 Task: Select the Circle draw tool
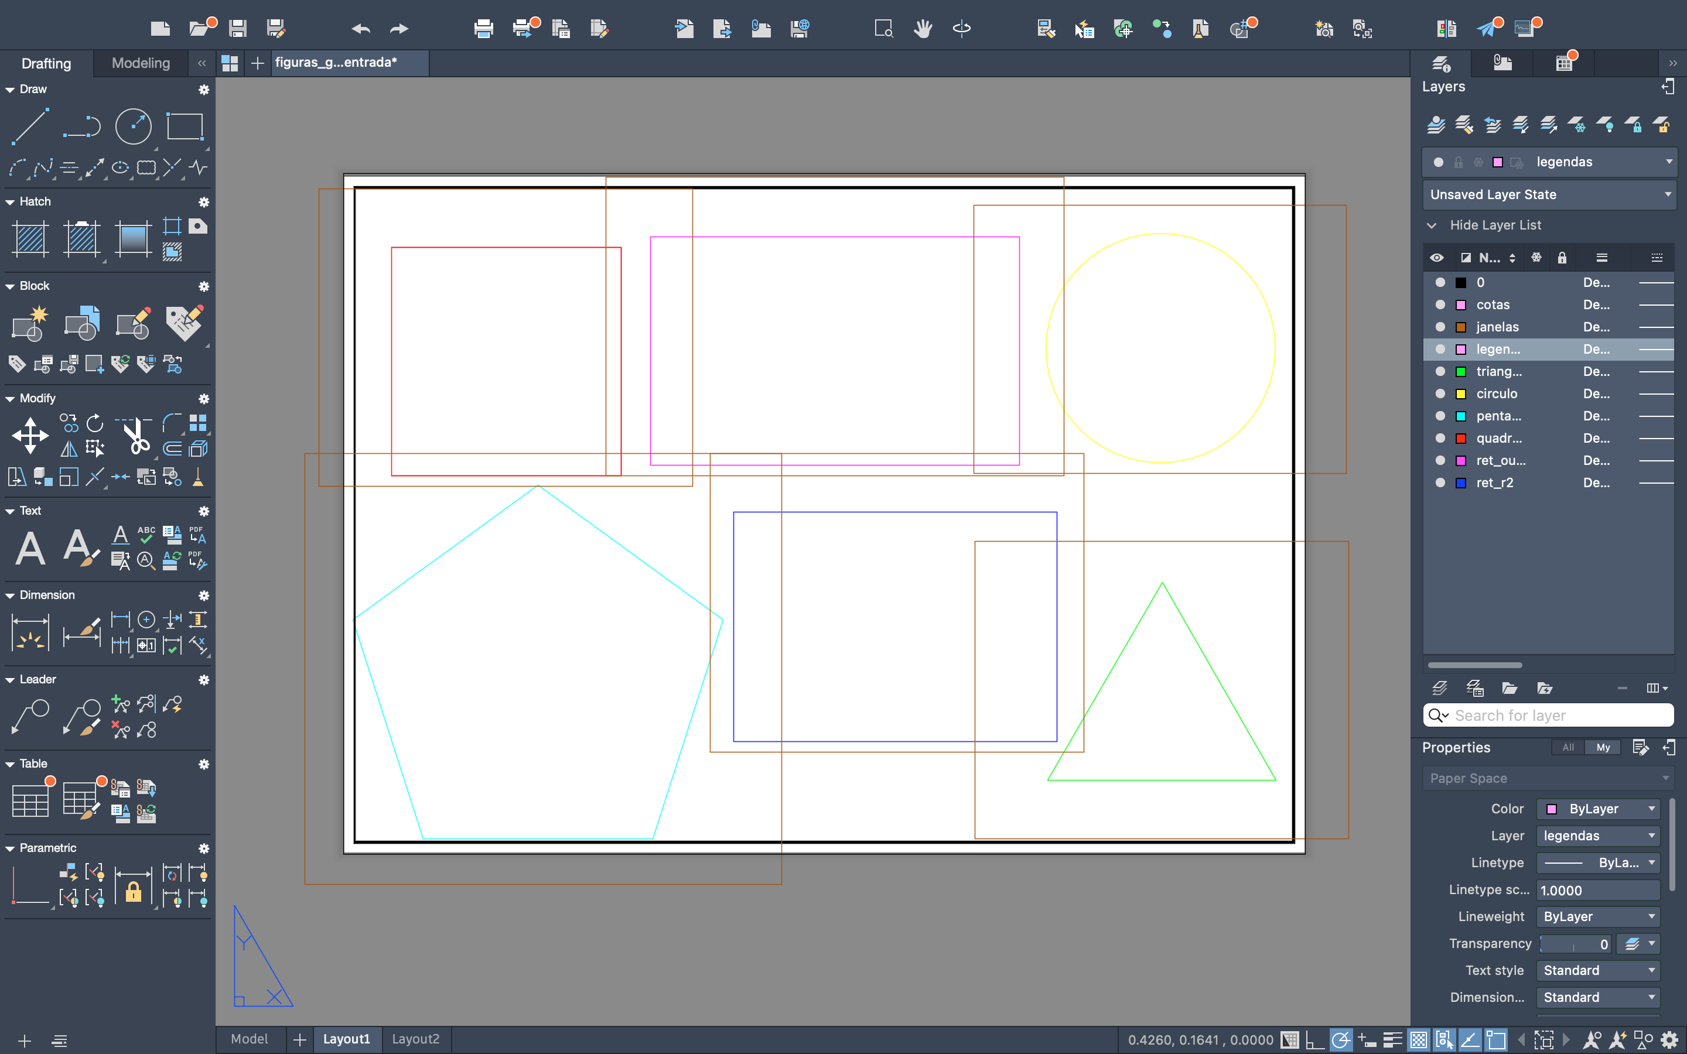click(132, 126)
